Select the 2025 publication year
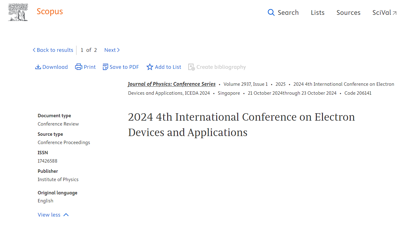Viewport: 401px width, 228px height. (281, 84)
